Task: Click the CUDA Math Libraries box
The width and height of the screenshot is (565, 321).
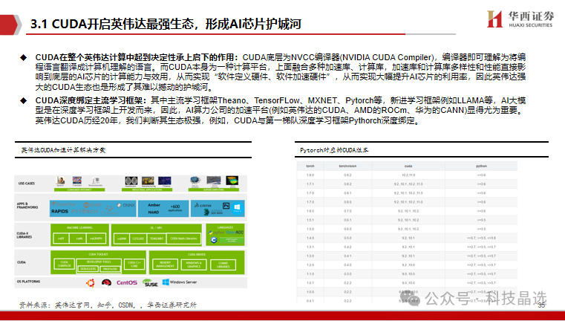Action: point(183,239)
